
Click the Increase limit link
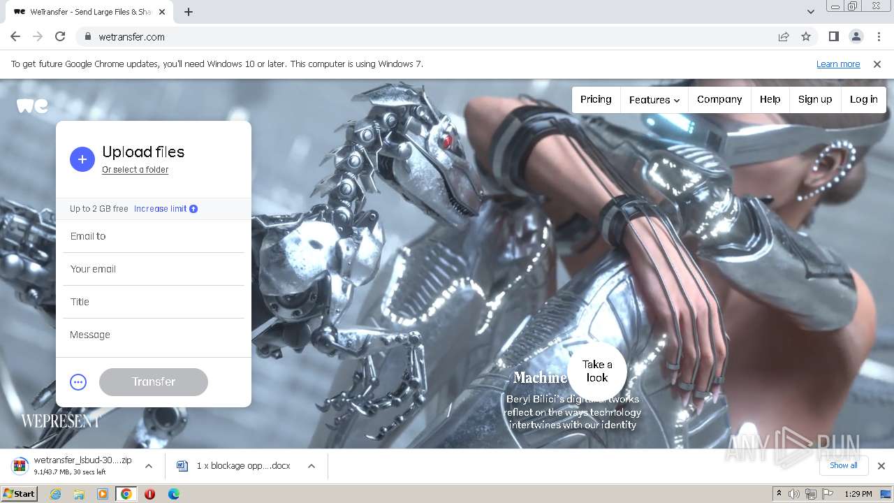click(x=160, y=209)
